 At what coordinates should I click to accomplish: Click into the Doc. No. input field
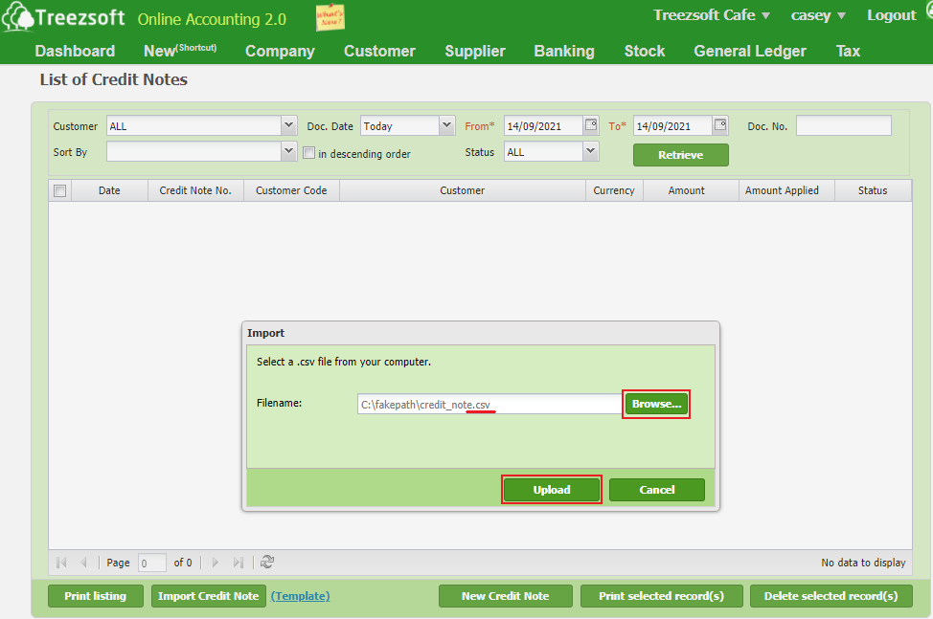pos(843,125)
